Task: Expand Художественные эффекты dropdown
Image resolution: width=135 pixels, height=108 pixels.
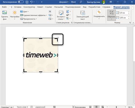Action: 34,15
